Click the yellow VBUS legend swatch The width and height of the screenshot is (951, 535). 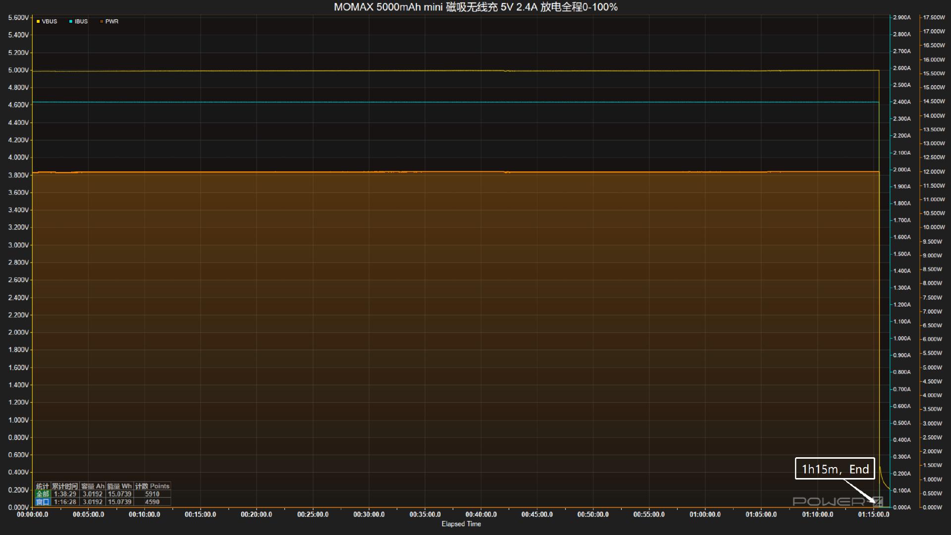click(38, 22)
